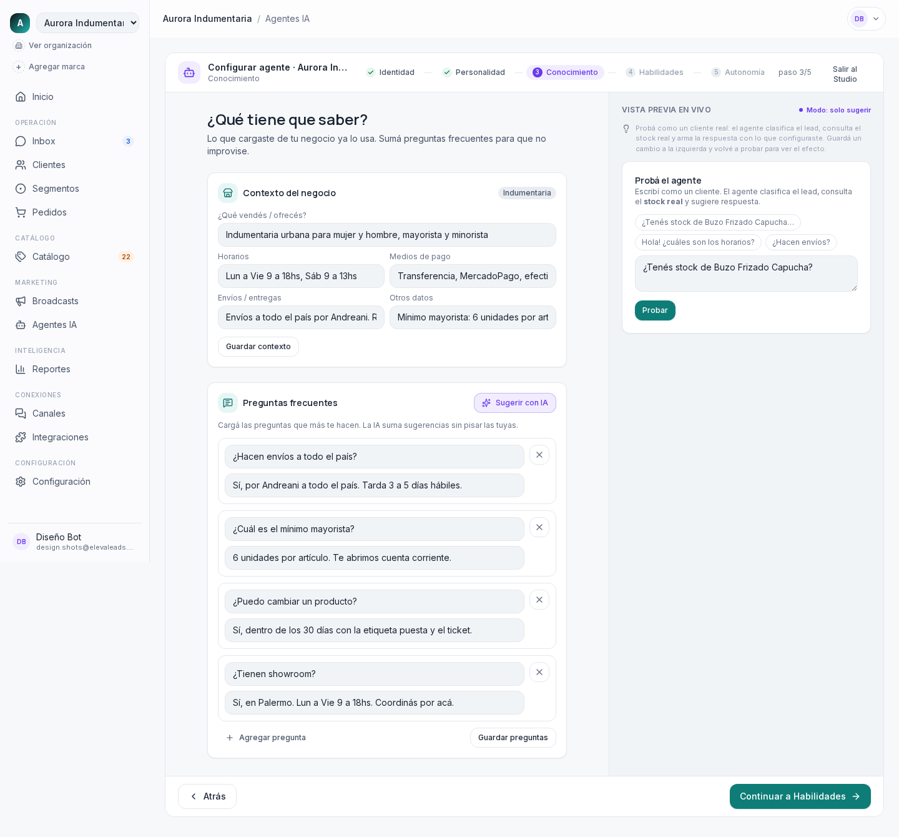Click the Pedidos shopping cart icon
Viewport: 899px width, 837px height.
[21, 212]
